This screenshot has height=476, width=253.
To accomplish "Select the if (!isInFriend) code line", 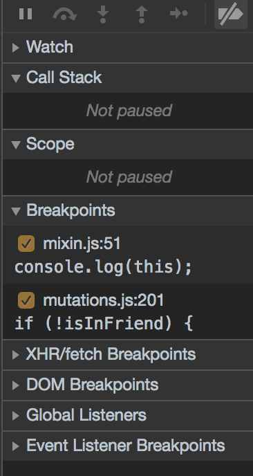I will [104, 323].
